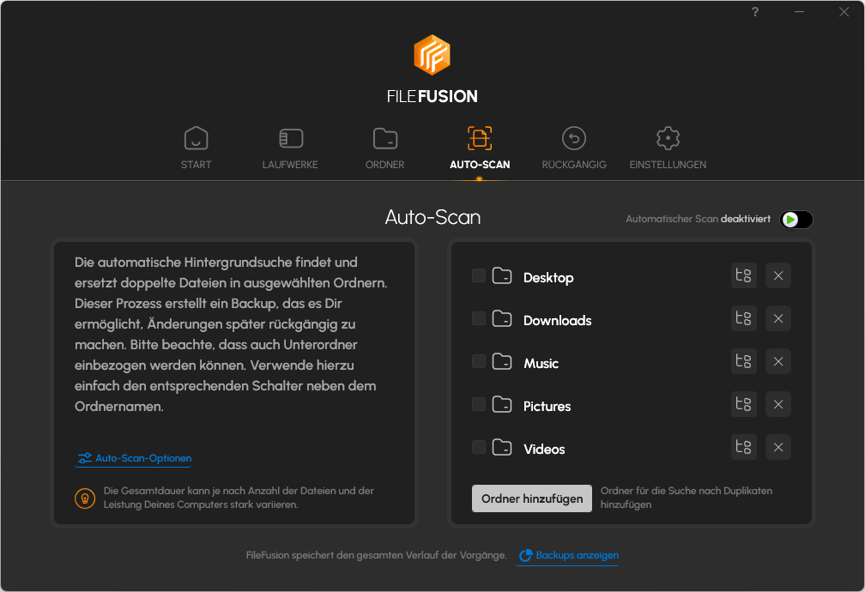The height and width of the screenshot is (592, 865).
Task: Remove Pictures from the scan list
Action: pyautogui.click(x=777, y=404)
